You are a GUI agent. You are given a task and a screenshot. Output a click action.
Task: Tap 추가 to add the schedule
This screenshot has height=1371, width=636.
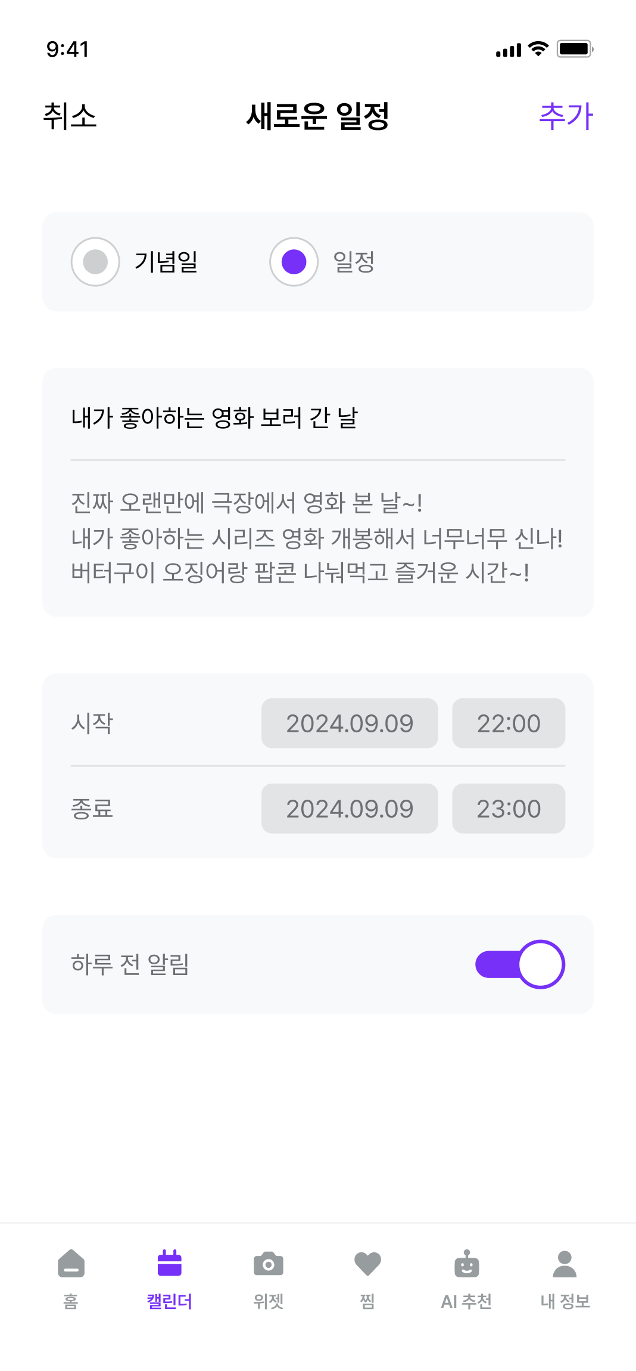(x=566, y=116)
